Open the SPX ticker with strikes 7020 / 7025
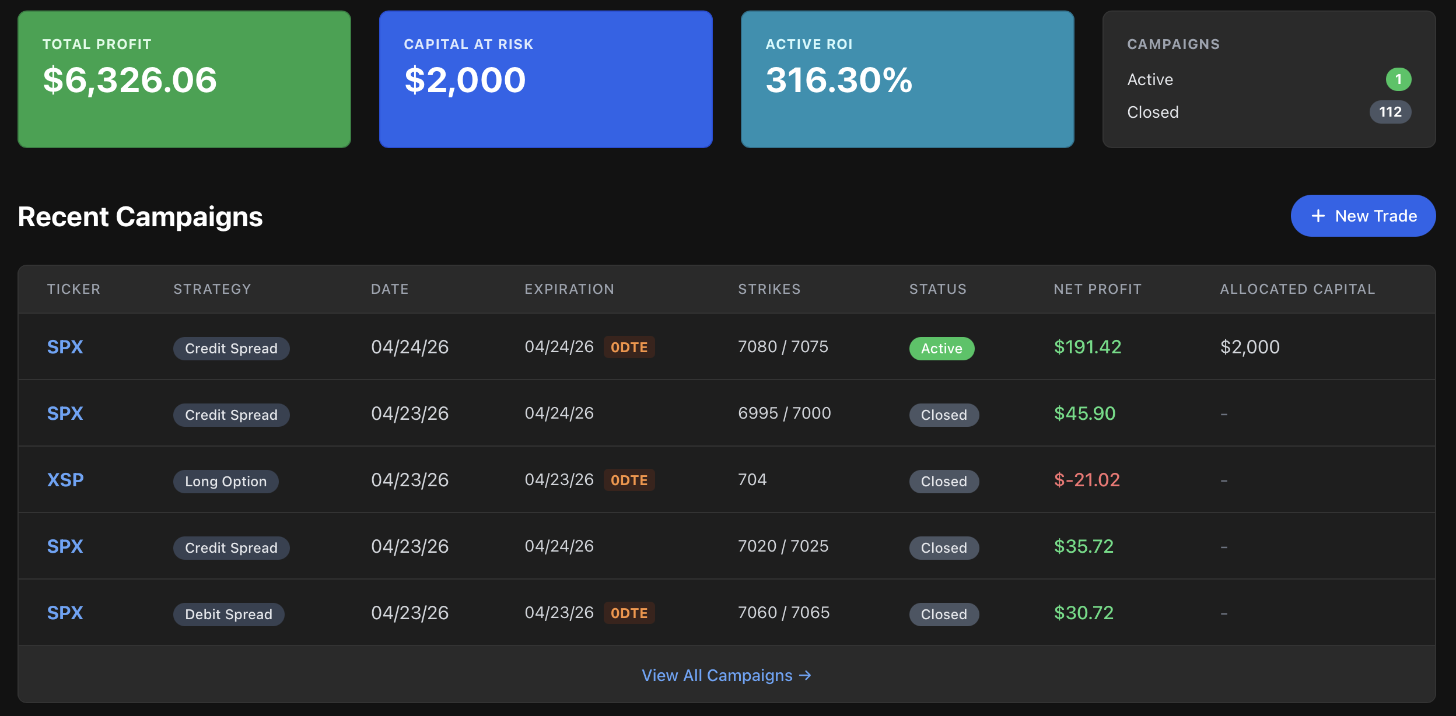 pyautogui.click(x=65, y=546)
